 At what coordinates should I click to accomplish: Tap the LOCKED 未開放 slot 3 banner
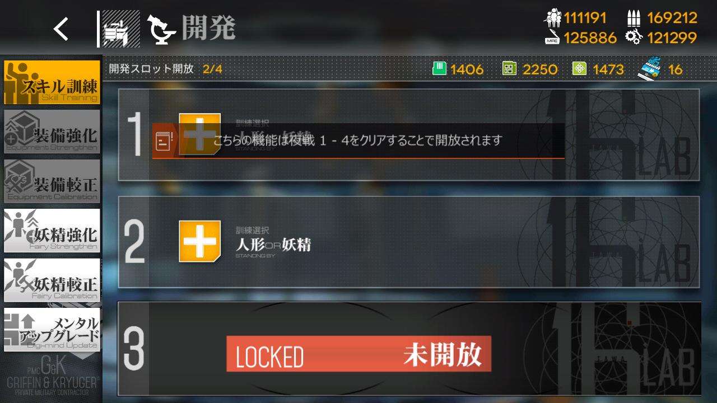[x=358, y=354]
